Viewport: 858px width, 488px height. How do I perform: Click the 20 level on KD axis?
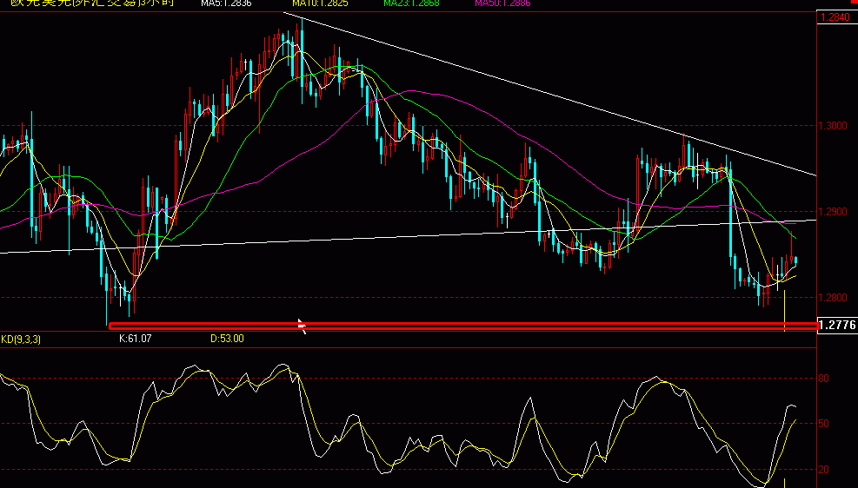(823, 470)
